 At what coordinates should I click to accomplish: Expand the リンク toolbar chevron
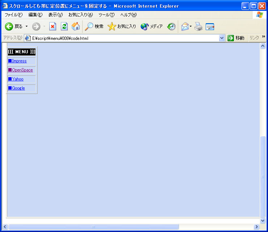(x=263, y=37)
